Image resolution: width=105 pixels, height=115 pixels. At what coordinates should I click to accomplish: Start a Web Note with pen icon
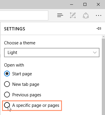(x=73, y=15)
